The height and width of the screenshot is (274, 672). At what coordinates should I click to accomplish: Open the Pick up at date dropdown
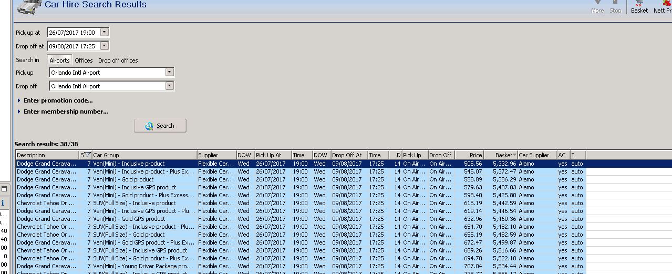click(104, 32)
